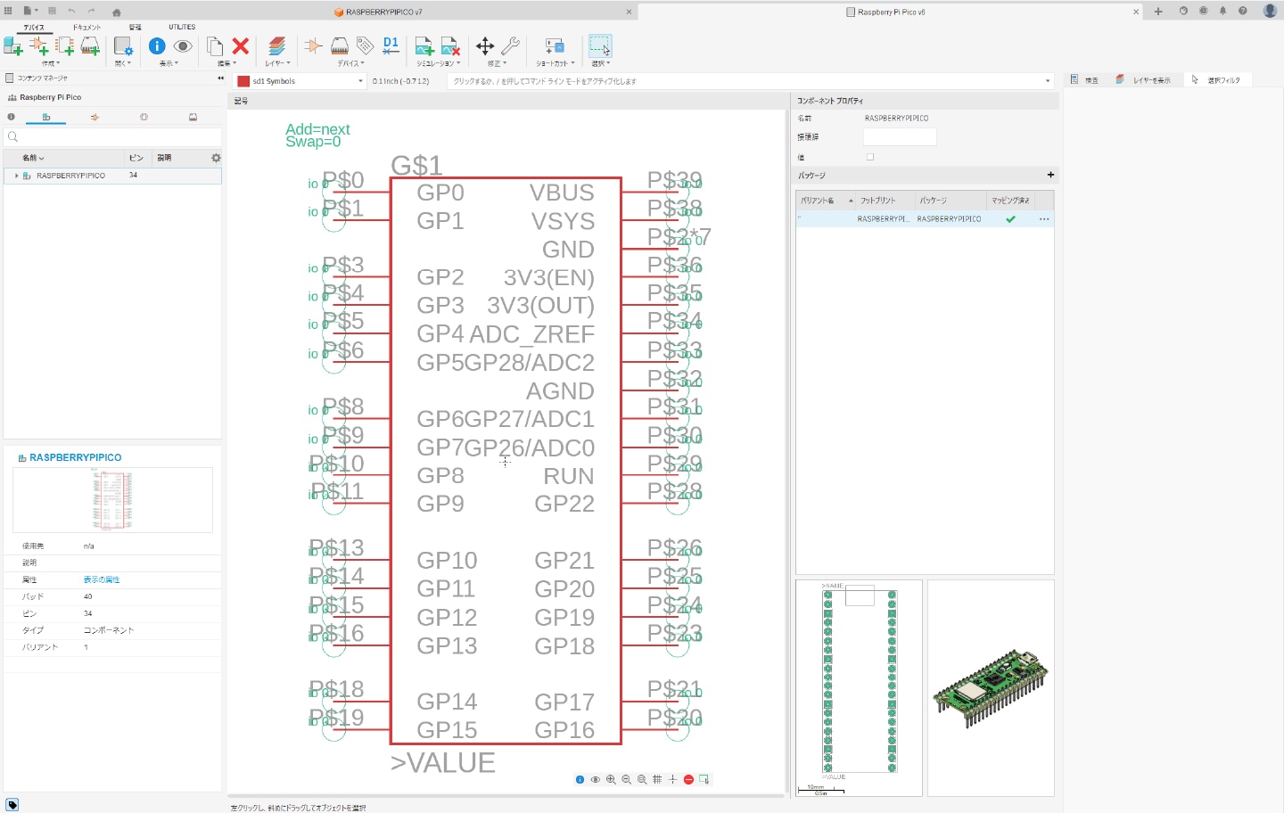Viewport: 1284px width, 813px height.
Task: Open the 作成 dropdown menu
Action: 50,64
